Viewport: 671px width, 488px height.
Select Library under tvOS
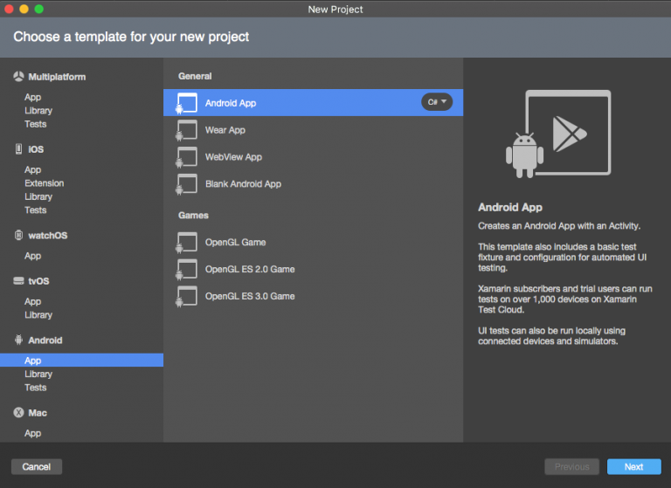(38, 315)
